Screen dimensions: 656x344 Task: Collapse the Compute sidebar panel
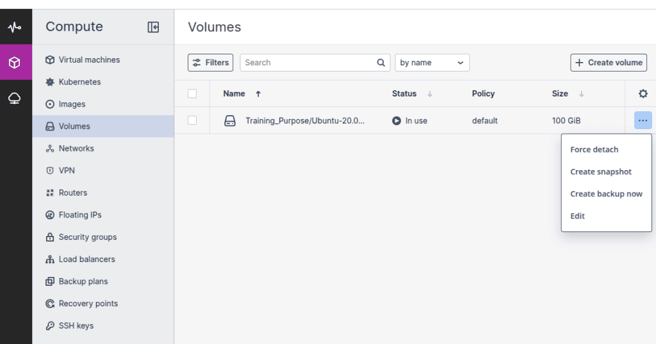tap(153, 27)
